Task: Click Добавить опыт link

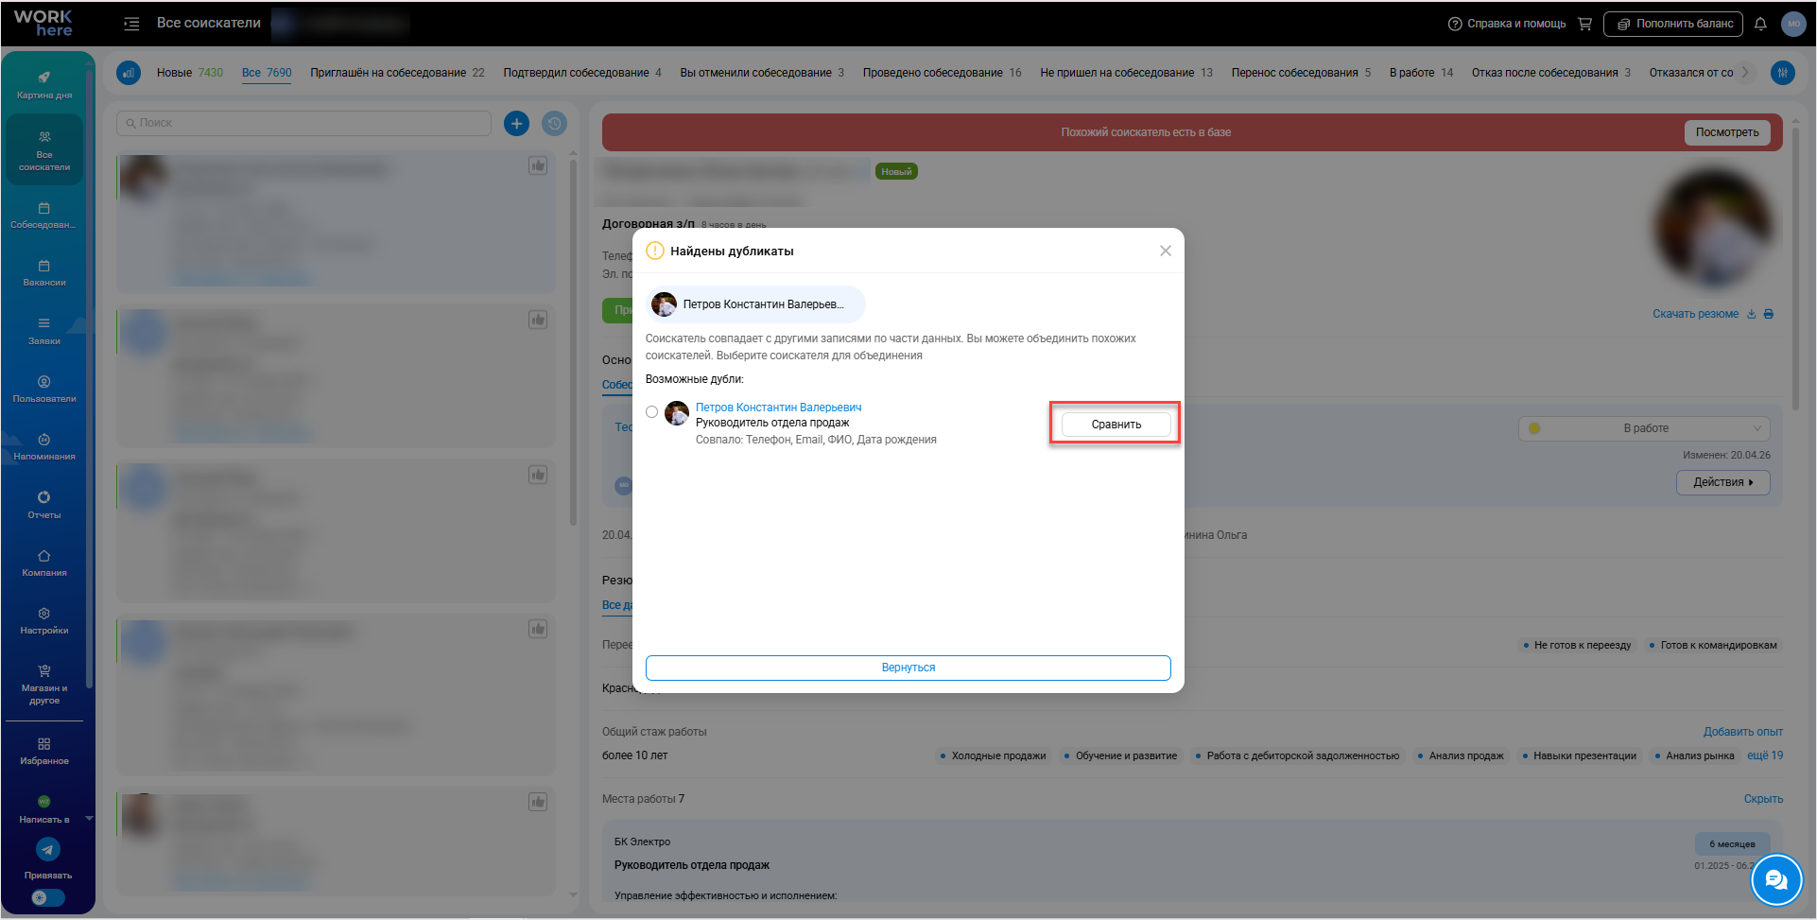Action: click(1742, 732)
